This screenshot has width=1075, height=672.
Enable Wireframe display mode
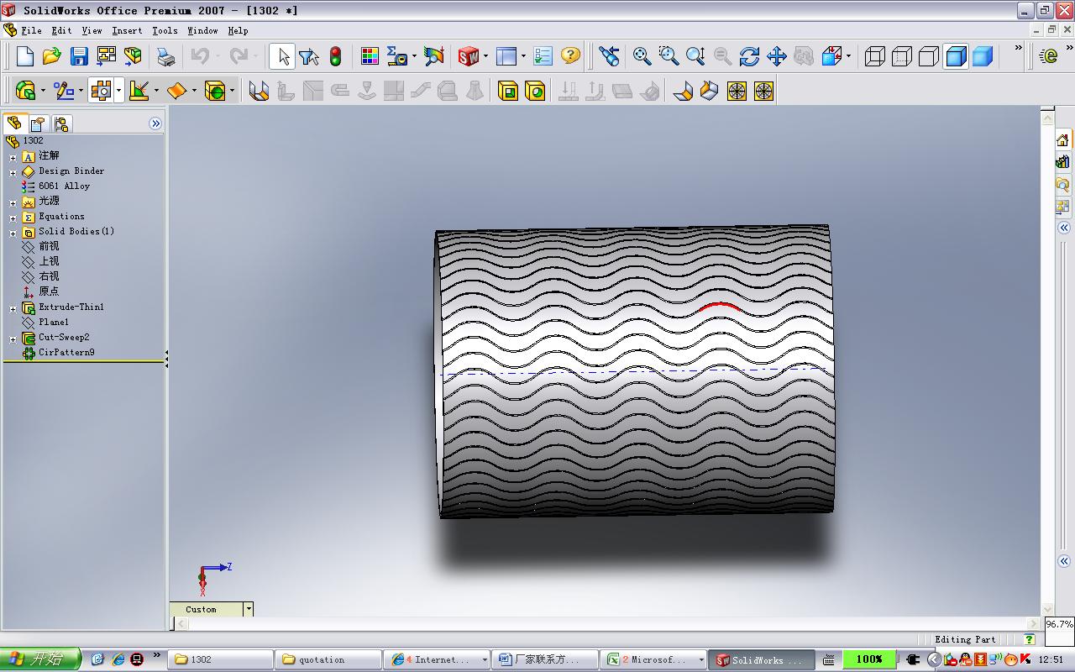pos(875,56)
